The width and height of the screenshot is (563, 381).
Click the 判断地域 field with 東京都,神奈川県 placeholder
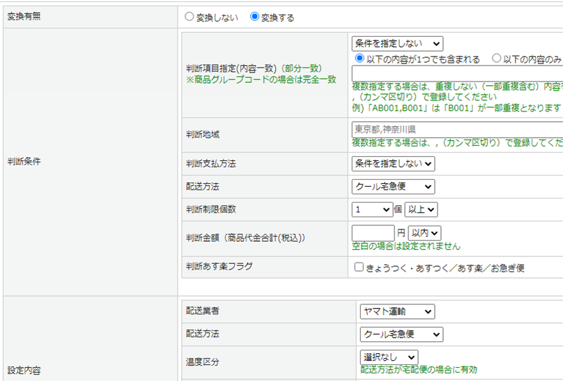(x=457, y=130)
